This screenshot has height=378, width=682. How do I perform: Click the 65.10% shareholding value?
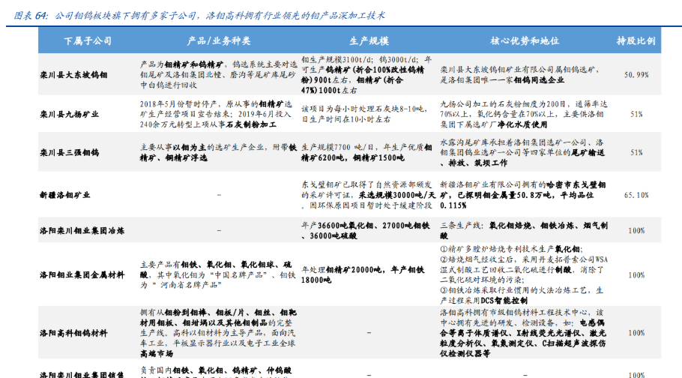636,195
